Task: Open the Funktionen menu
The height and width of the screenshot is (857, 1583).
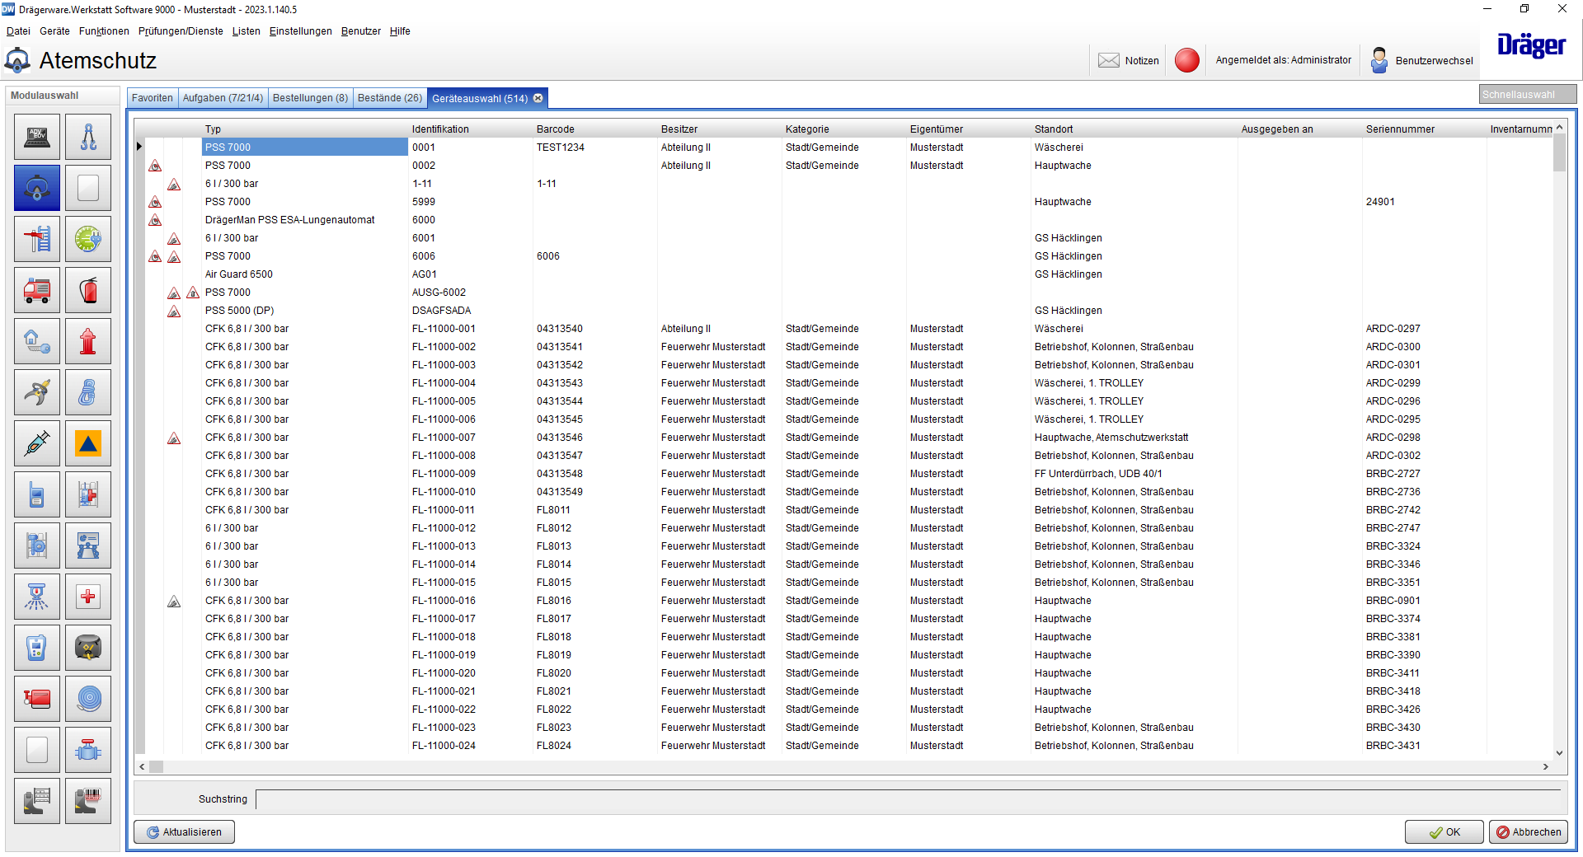Action: pos(104,31)
